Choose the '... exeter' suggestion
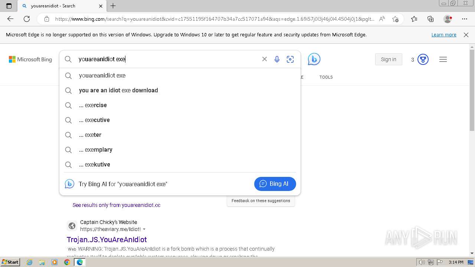Screen dimensions: 475x267 (180, 135)
